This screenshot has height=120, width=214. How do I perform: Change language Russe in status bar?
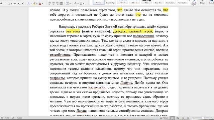click(x=19, y=118)
